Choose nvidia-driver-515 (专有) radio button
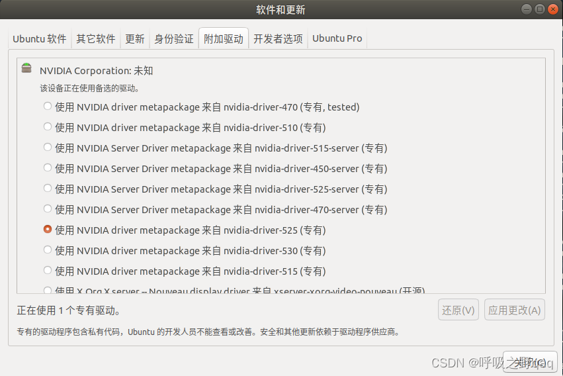563x376 pixels. pyautogui.click(x=48, y=270)
